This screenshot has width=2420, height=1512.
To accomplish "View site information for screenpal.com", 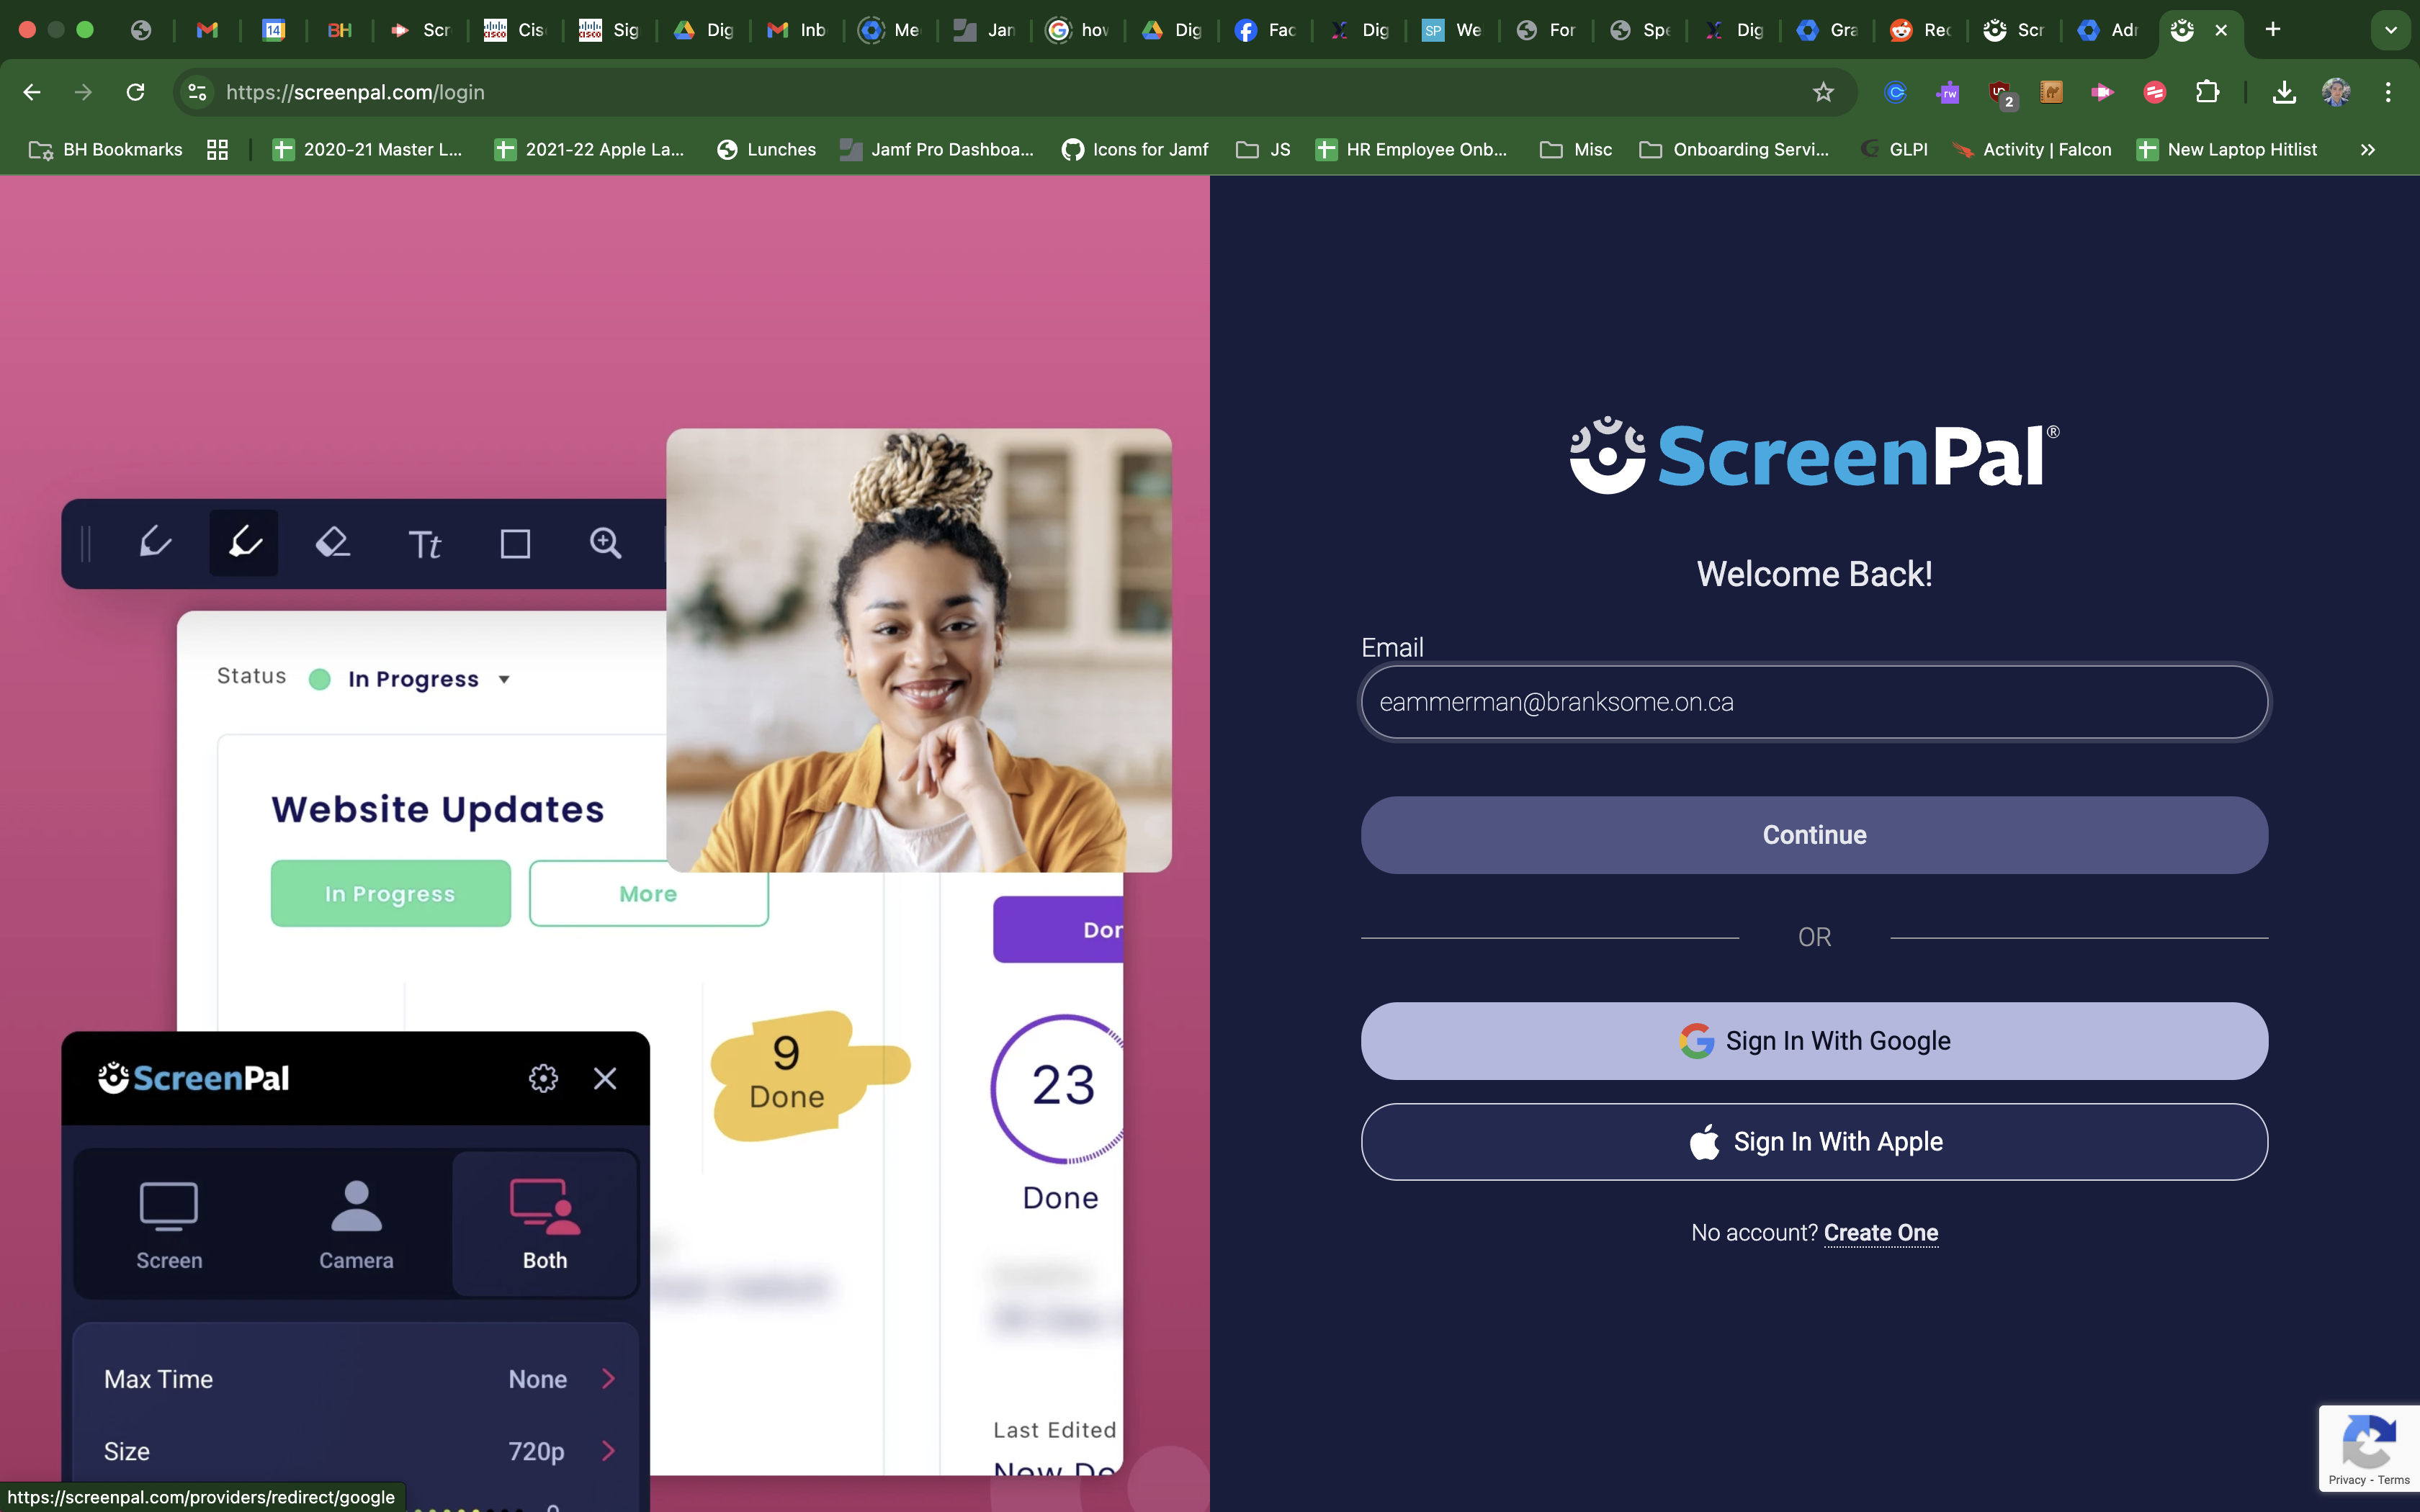I will (197, 92).
